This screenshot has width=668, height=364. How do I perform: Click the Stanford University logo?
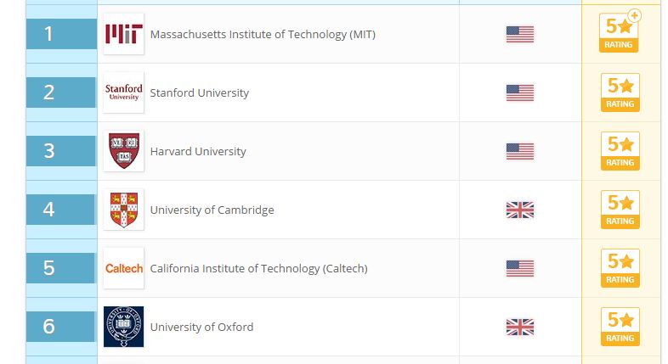click(x=123, y=92)
